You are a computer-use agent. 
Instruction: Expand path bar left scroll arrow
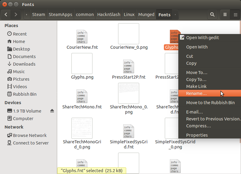27,14
